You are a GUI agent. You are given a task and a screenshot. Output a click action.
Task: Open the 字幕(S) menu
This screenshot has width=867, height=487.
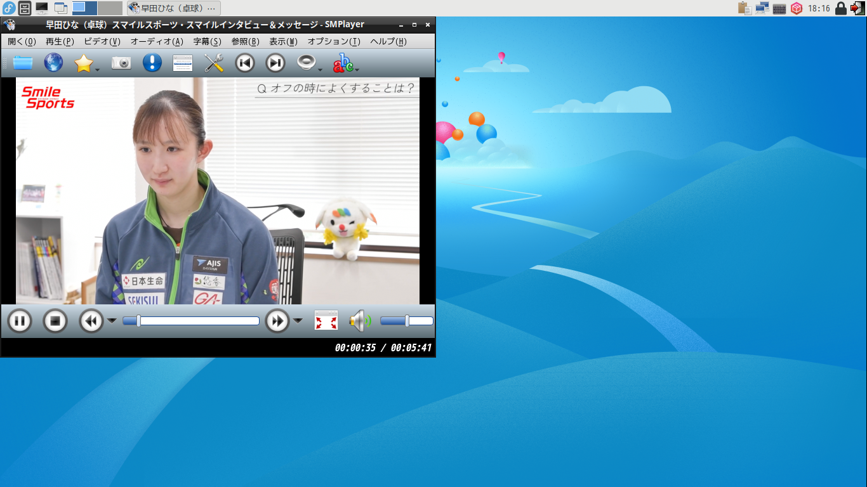point(207,42)
